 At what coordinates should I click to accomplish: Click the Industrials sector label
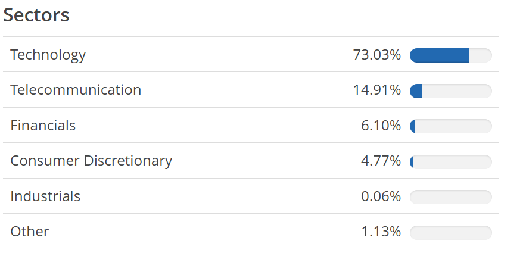click(45, 196)
